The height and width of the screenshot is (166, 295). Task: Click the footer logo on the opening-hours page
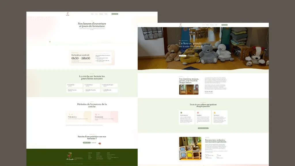[70, 156]
